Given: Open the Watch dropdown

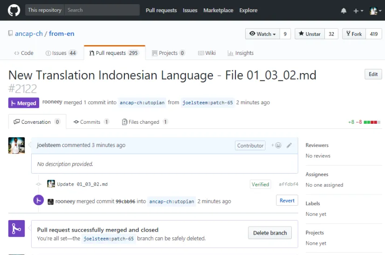Looking at the screenshot, I should click(x=262, y=34).
